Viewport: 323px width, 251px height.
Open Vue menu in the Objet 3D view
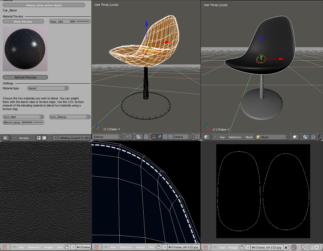click(222, 137)
